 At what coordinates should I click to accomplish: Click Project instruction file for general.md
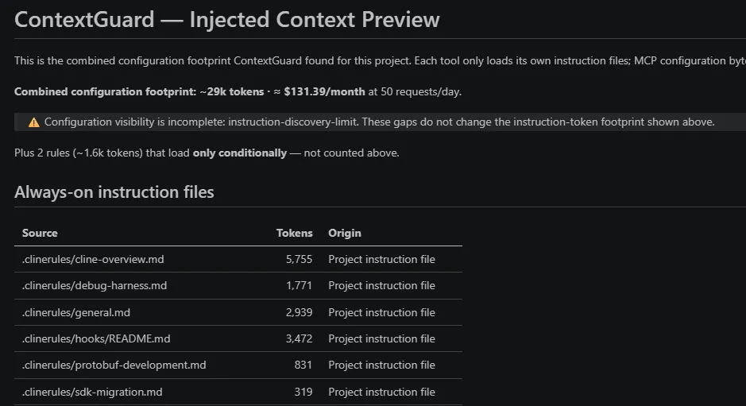381,312
